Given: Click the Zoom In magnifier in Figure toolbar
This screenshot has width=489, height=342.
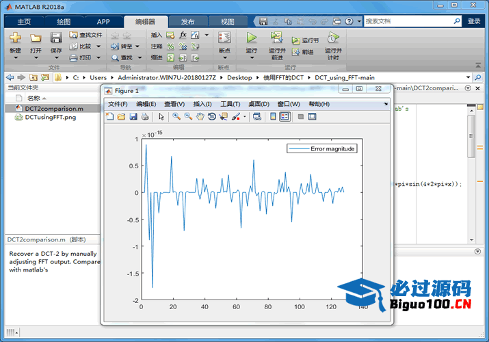Looking at the screenshot, I should [x=176, y=117].
